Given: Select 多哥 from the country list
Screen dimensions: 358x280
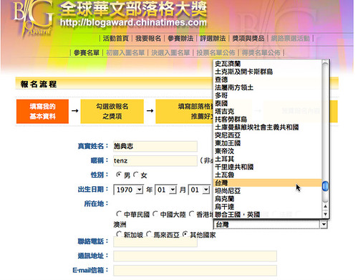Looking at the screenshot, I should tap(267, 95).
